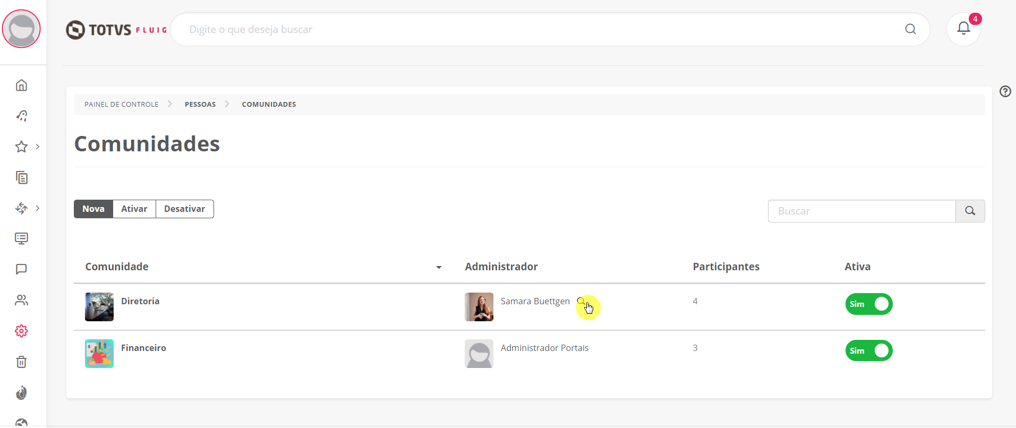The image size is (1016, 428).
Task: Open the notifications bell
Action: (963, 29)
